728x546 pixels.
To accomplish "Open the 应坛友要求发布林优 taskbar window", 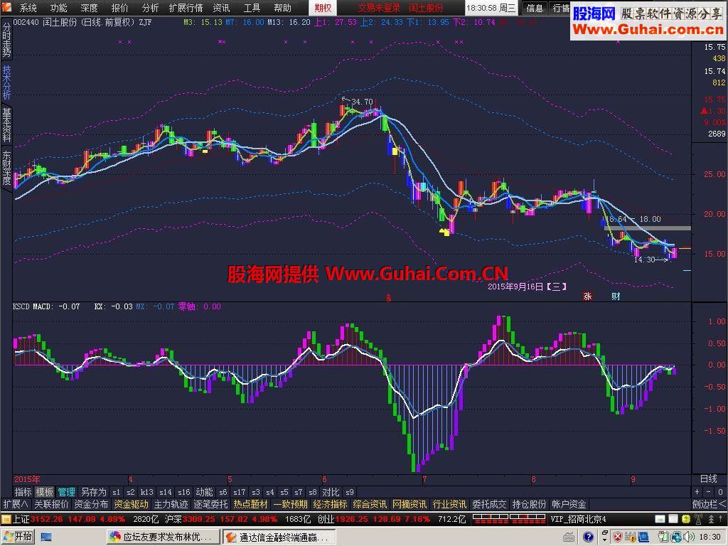I will click(x=163, y=537).
